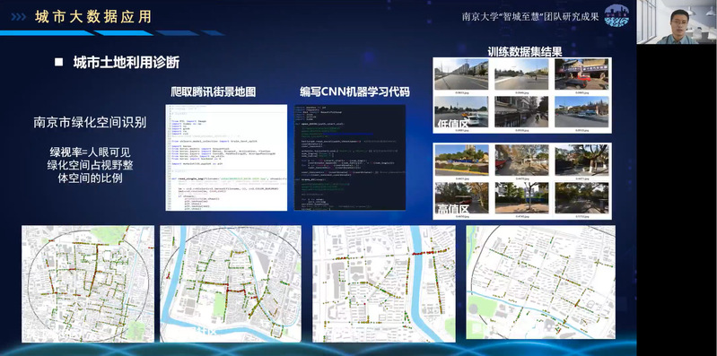This screenshot has height=356, width=717.
Task: Click the 编写CNN机器学习代码 heading
Action: pyautogui.click(x=354, y=91)
